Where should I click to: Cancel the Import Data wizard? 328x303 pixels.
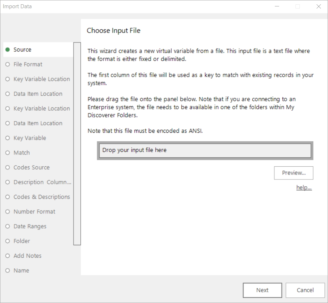pyautogui.click(x=305, y=290)
